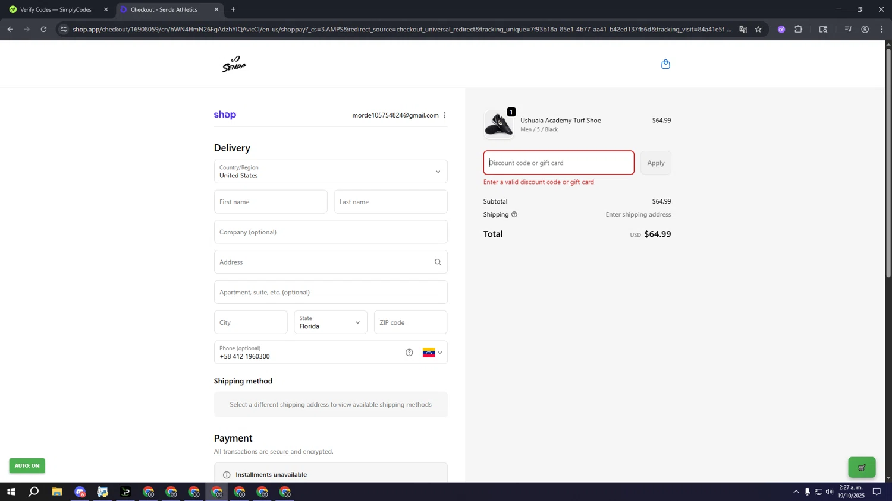Select the Checkout - Senda Athletics tab
Screen dimensions: 892x501
pyautogui.click(x=168, y=9)
